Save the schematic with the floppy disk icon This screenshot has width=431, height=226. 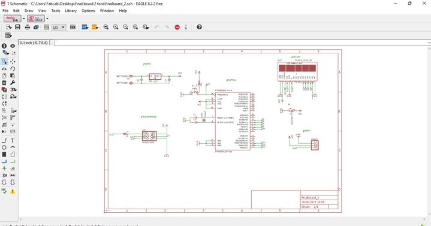click(x=17, y=27)
